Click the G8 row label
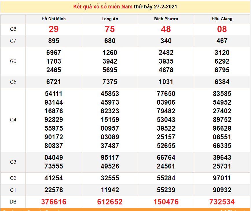Screen dimensions: 251x211 [13, 29]
